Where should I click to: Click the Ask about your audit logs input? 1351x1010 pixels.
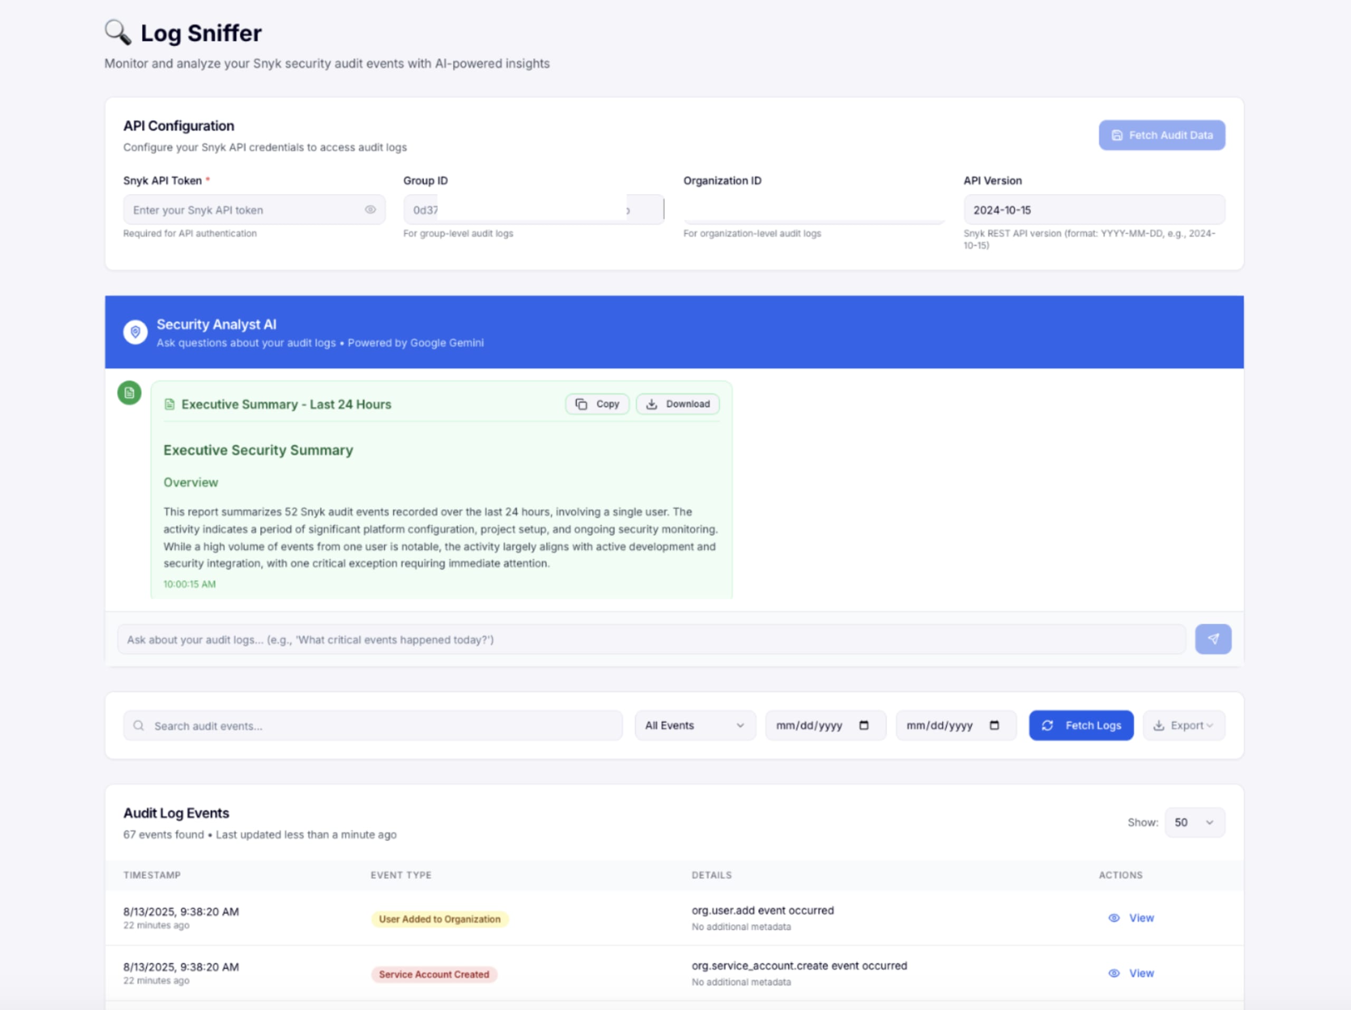click(x=651, y=640)
